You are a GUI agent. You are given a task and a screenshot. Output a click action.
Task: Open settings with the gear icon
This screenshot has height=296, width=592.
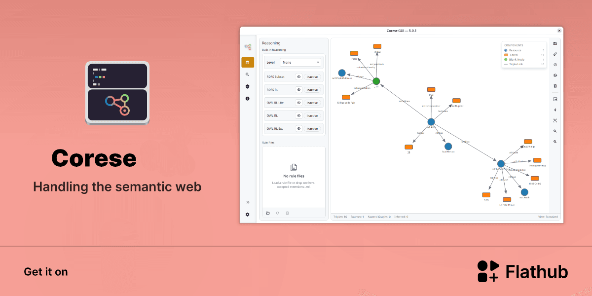(x=248, y=215)
